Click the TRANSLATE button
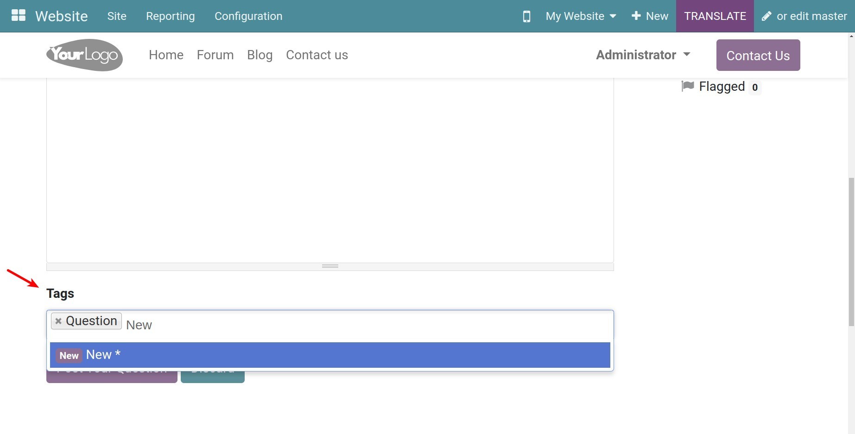Image resolution: width=855 pixels, height=434 pixels. pyautogui.click(x=715, y=16)
